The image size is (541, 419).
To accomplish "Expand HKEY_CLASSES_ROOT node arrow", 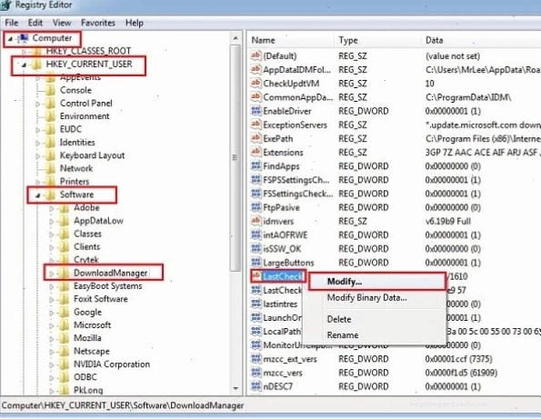I will click(24, 52).
